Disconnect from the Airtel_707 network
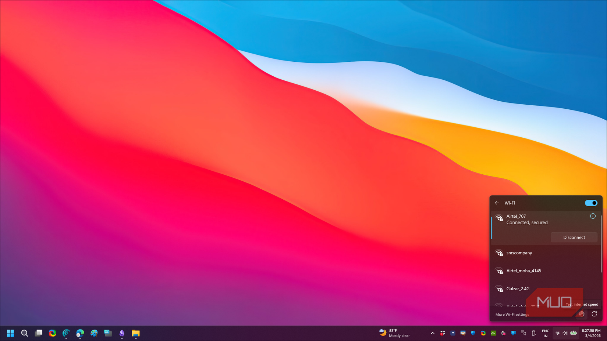Screen dimensions: 607x341 point(574,237)
